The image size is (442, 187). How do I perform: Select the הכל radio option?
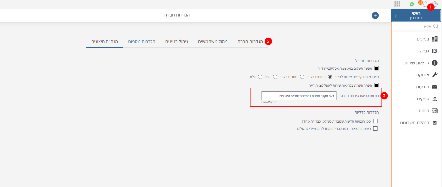pos(275,77)
